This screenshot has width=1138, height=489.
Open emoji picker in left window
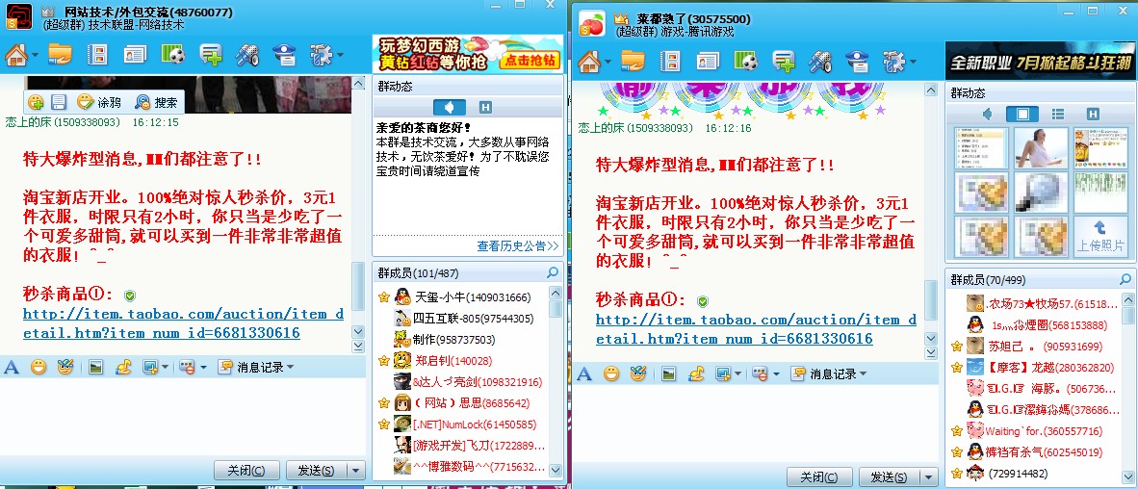coord(39,367)
